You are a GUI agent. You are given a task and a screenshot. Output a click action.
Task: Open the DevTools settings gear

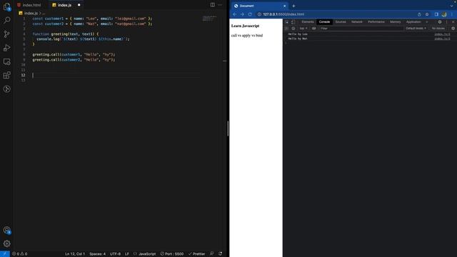[x=440, y=22]
